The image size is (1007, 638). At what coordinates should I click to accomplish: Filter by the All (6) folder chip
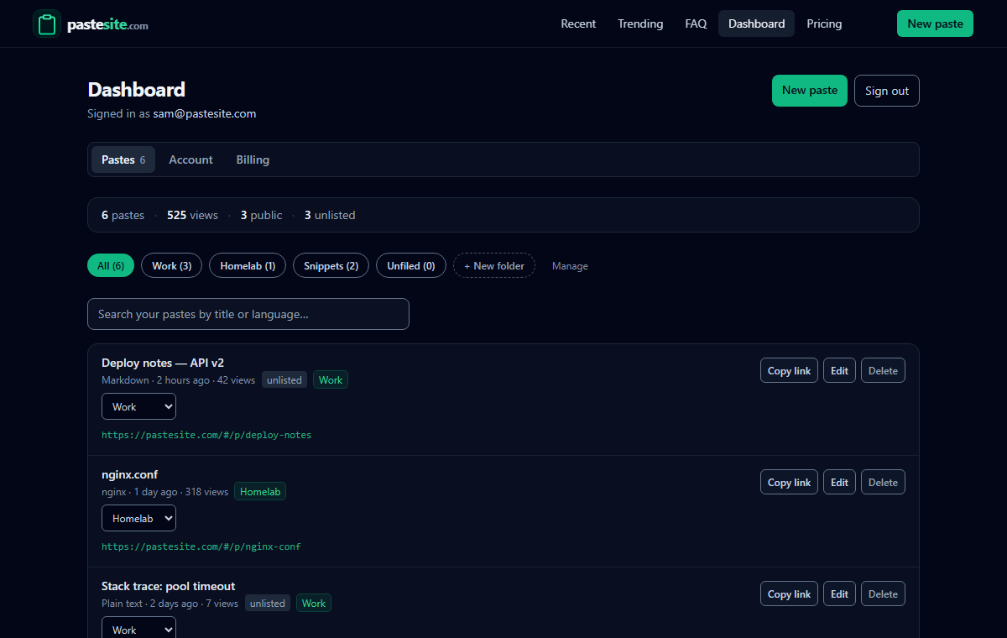[x=111, y=265]
